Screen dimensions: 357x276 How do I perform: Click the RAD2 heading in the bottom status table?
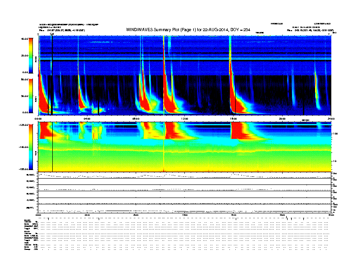[27, 221]
